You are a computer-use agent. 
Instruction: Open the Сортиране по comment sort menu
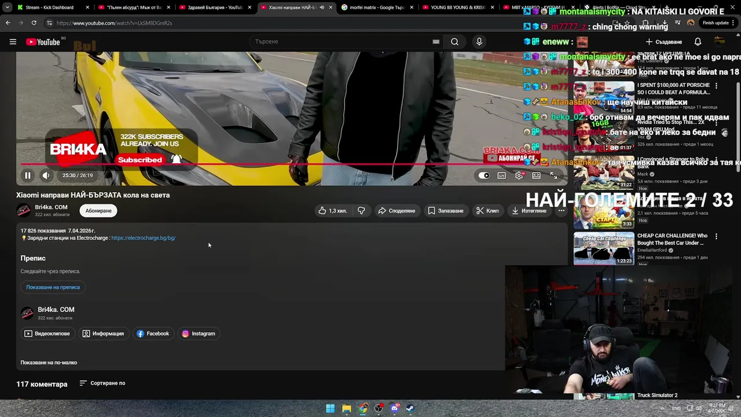tap(102, 383)
